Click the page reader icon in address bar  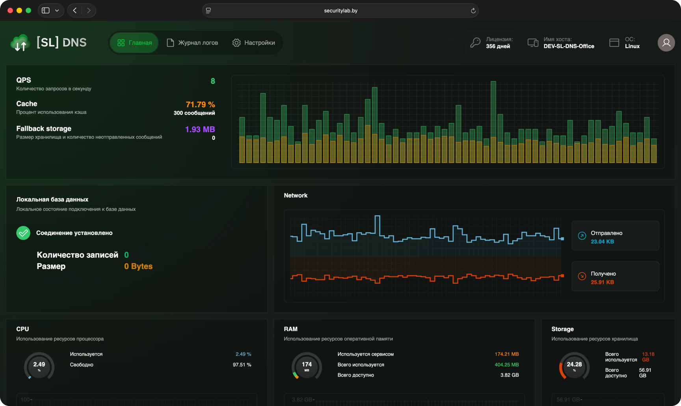(208, 11)
